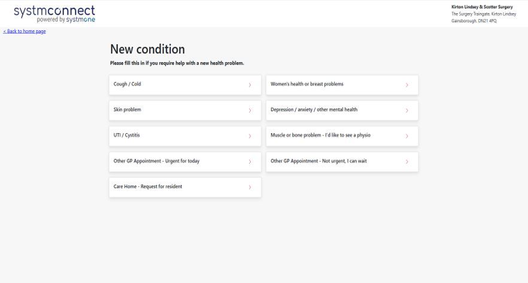Click chevron on Women's health card
Viewport: 528px width, 283px height.
(406, 85)
